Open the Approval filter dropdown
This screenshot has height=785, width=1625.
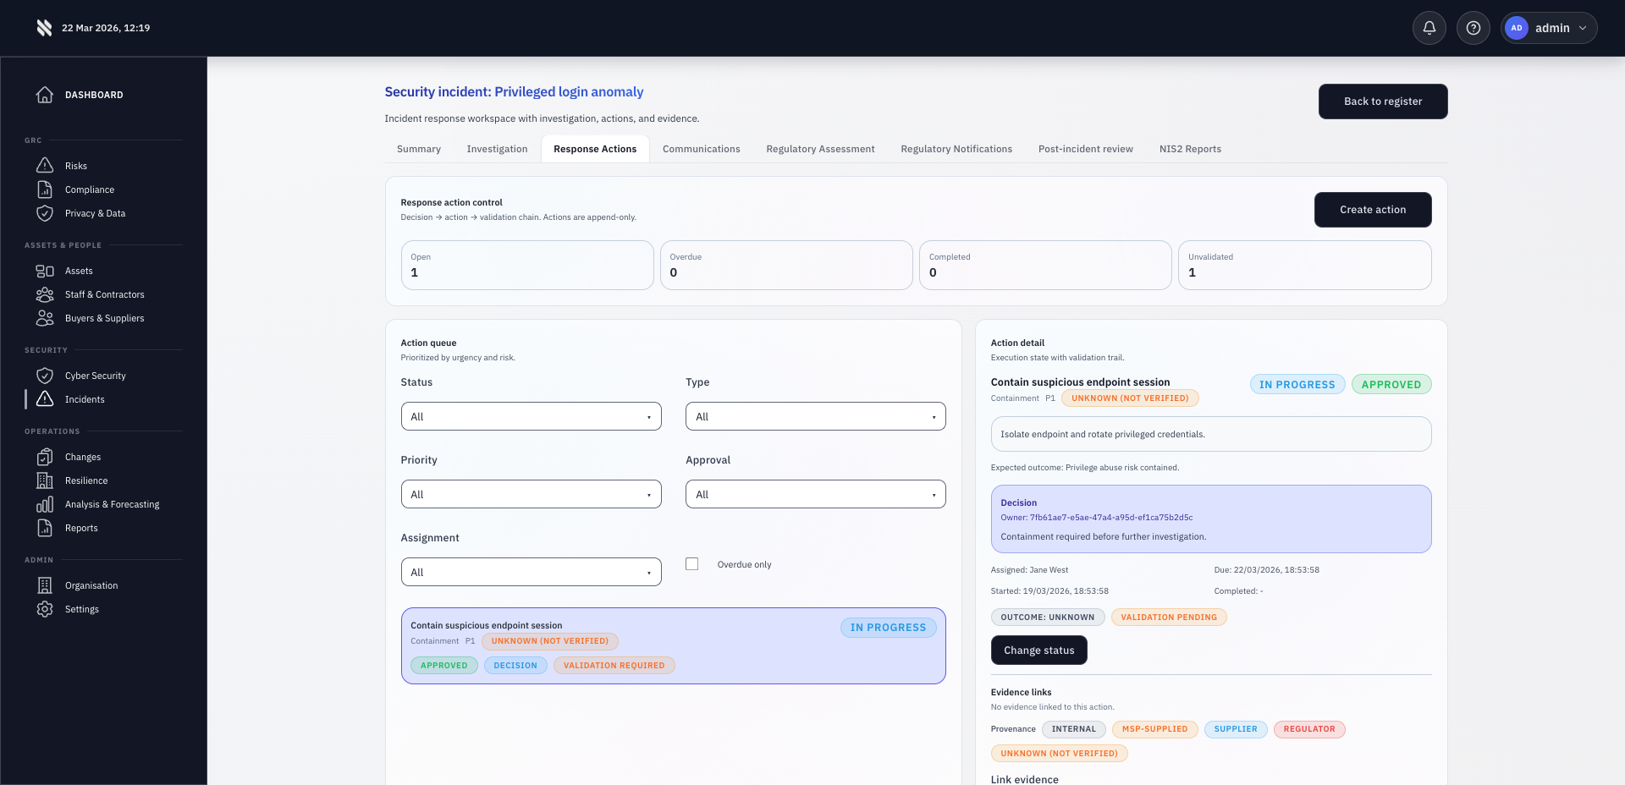814,493
